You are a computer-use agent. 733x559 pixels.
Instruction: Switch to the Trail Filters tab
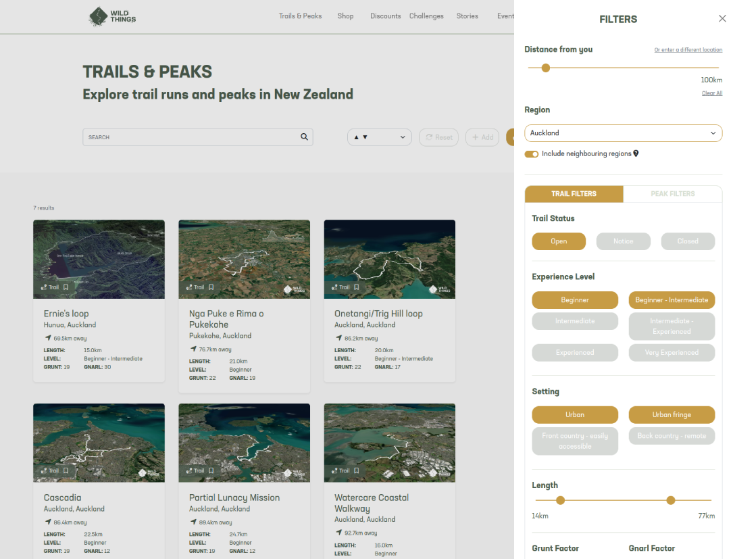[x=574, y=194]
